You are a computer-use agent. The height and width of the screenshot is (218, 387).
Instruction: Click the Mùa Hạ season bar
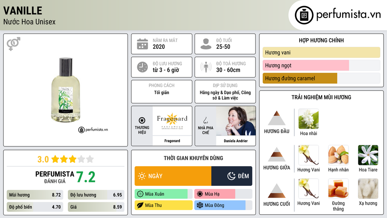tap(223, 194)
